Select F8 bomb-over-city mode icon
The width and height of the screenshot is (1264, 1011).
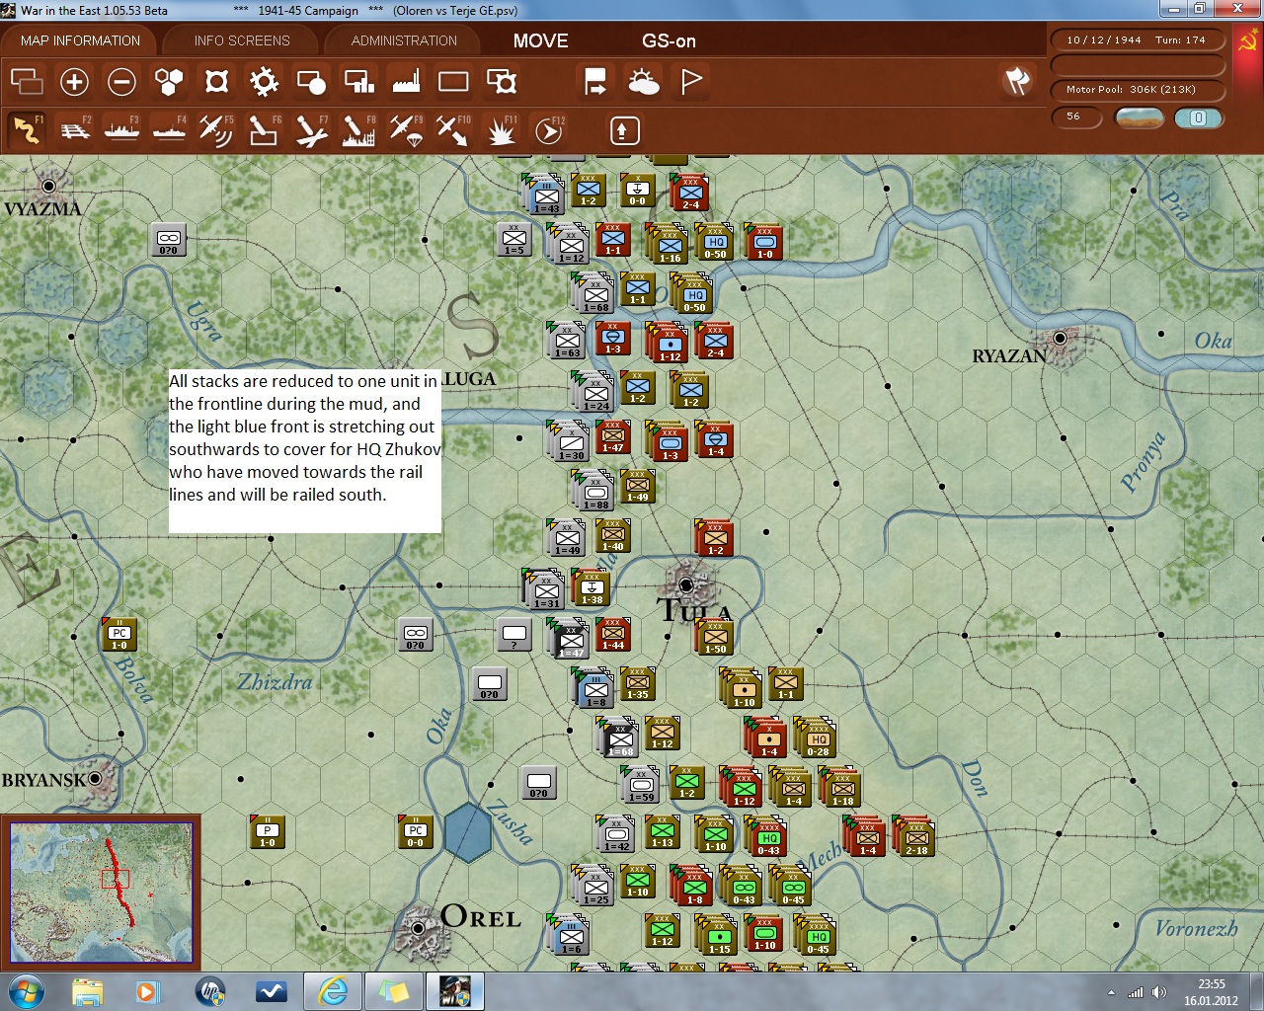pyautogui.click(x=358, y=129)
